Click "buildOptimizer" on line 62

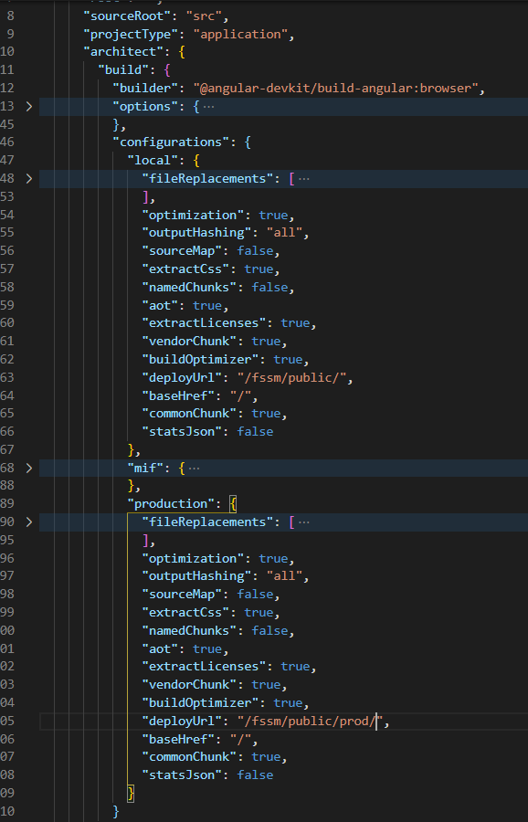point(201,360)
